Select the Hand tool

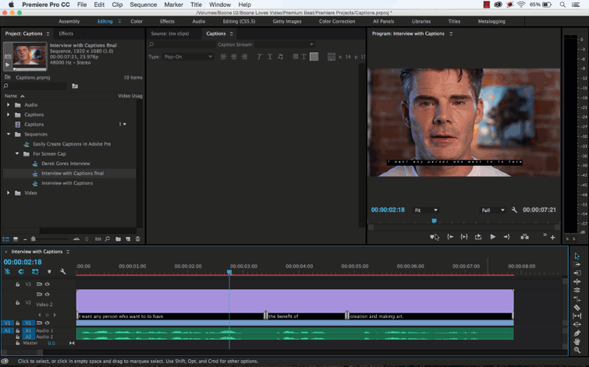[x=577, y=341]
